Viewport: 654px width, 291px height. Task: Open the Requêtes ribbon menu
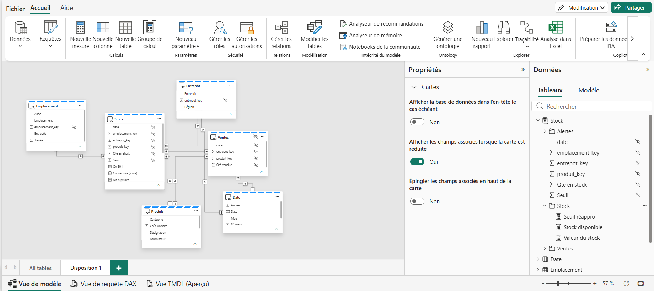[50, 35]
